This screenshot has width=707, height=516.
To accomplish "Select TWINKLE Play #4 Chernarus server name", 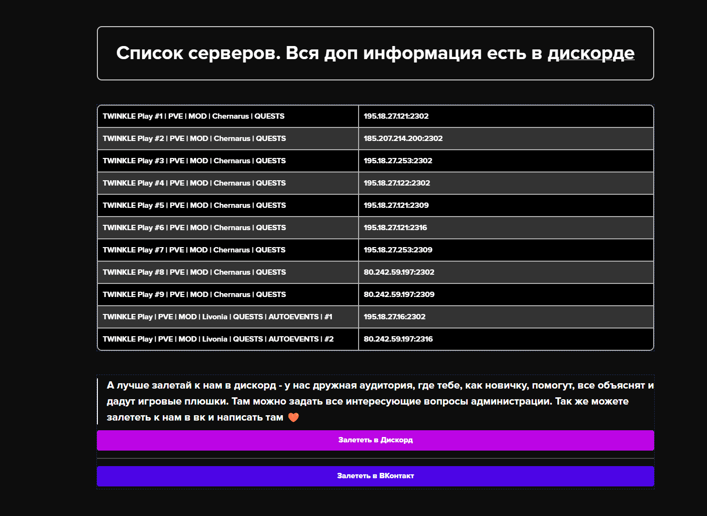I will [x=194, y=183].
